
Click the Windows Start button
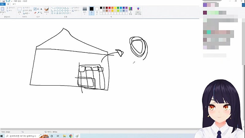(2, 136)
